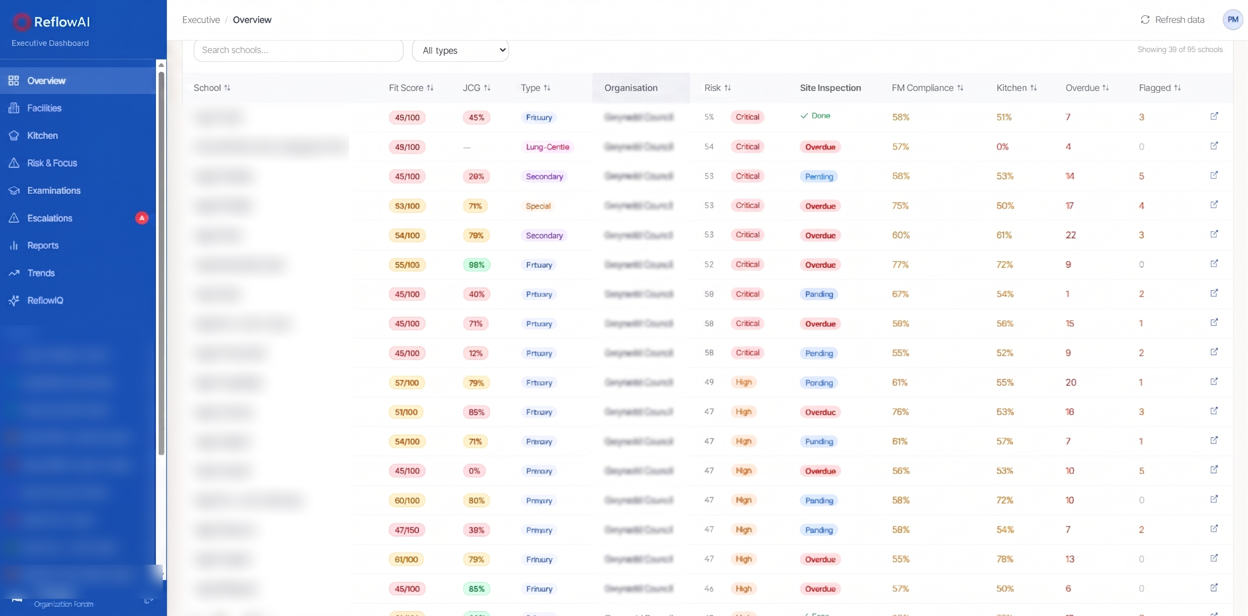
Task: Open the PM user avatar
Action: click(x=1233, y=20)
